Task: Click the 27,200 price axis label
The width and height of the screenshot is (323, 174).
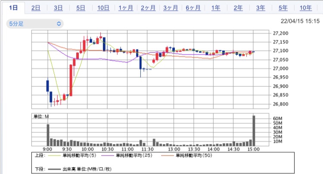Action: click(x=280, y=33)
